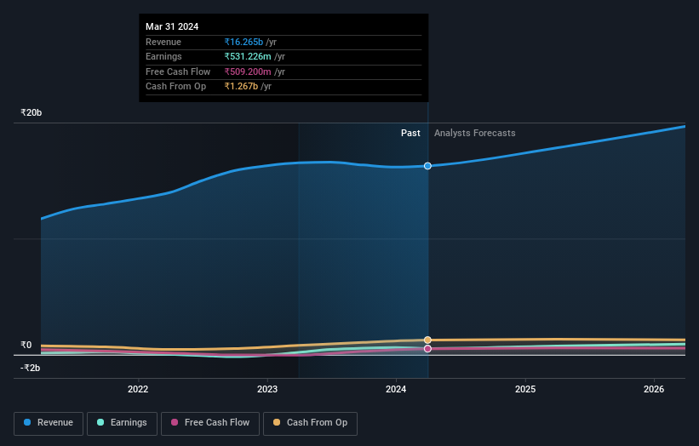Screen dimensions: 699x446
Task: Toggle the Revenue legend button
Action: click(x=49, y=423)
